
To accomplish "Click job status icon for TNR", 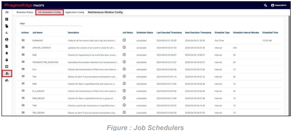I will click(x=124, y=105).
